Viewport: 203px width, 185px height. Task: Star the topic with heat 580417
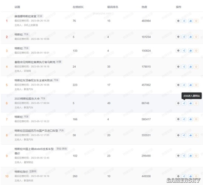point(196,119)
